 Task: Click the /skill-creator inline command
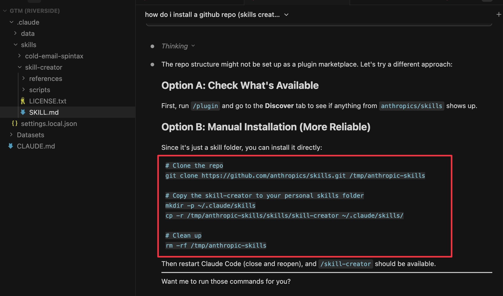[345, 264]
